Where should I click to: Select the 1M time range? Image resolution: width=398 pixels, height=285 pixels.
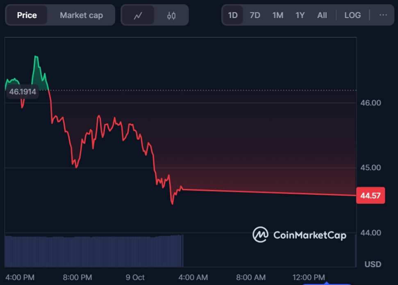(x=278, y=16)
